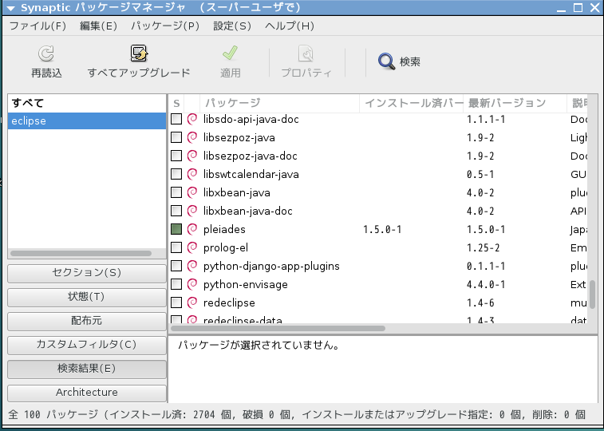Click the Apply (適用) checkmark icon
The image size is (604, 431).
coord(230,53)
